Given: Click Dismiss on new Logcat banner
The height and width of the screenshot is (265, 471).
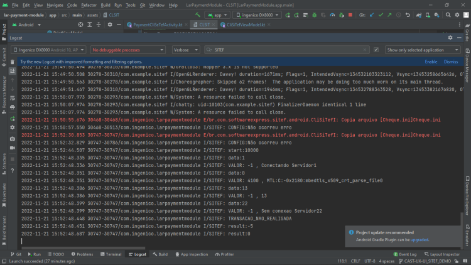Looking at the screenshot, I should tap(451, 62).
